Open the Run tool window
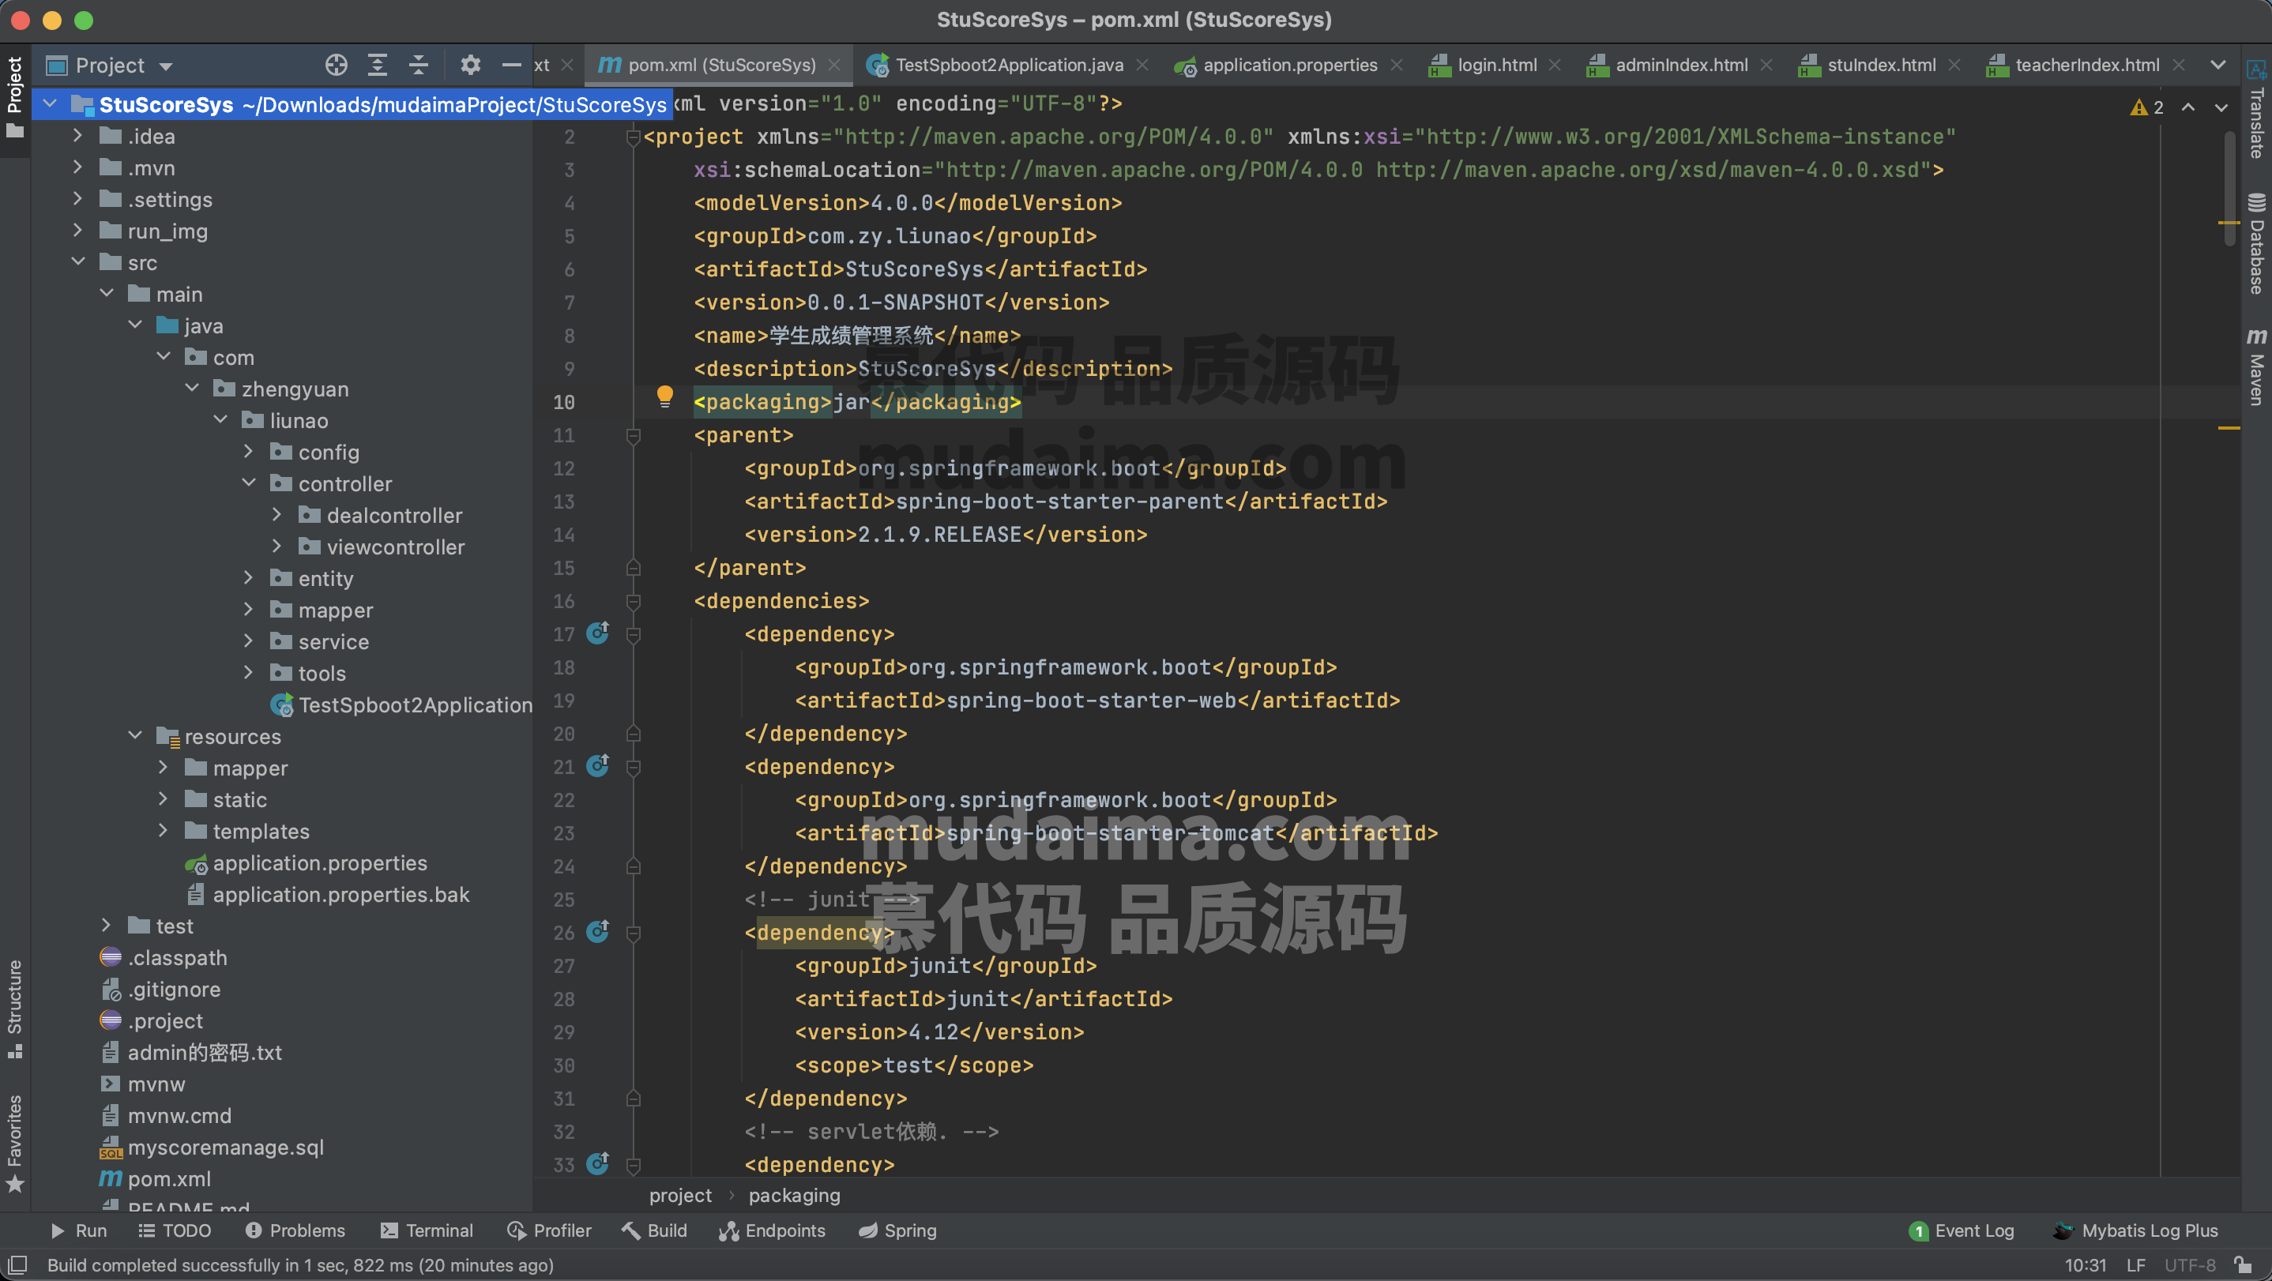The image size is (2272, 1281). pyautogui.click(x=78, y=1230)
